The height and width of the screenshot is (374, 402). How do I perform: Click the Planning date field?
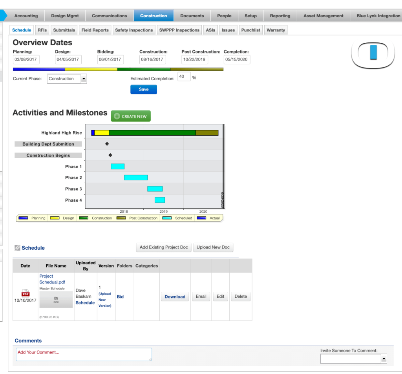point(26,59)
